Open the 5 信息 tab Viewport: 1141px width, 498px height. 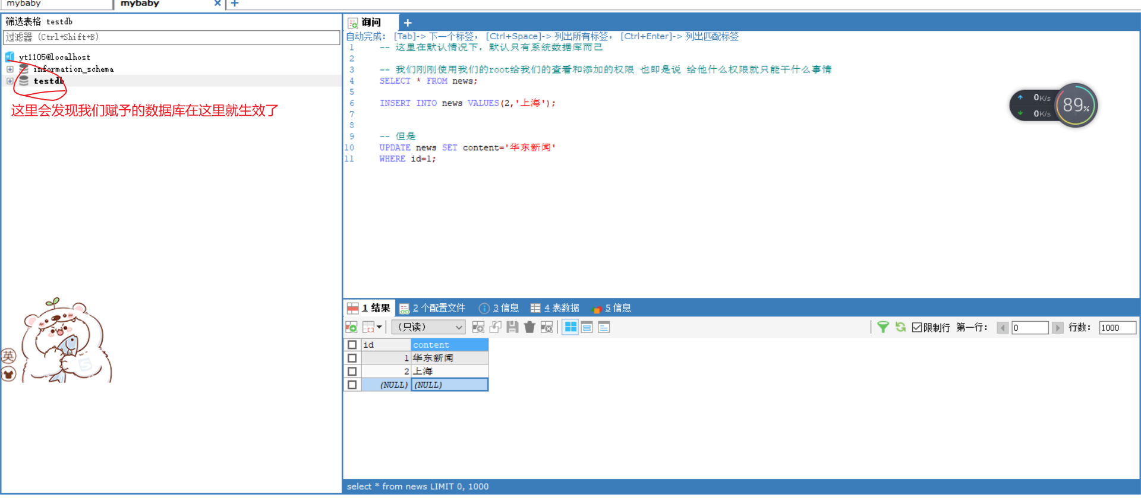[x=612, y=309]
